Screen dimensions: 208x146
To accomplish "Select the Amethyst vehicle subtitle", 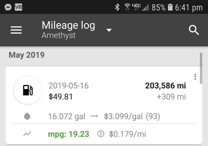I will 58,36.
